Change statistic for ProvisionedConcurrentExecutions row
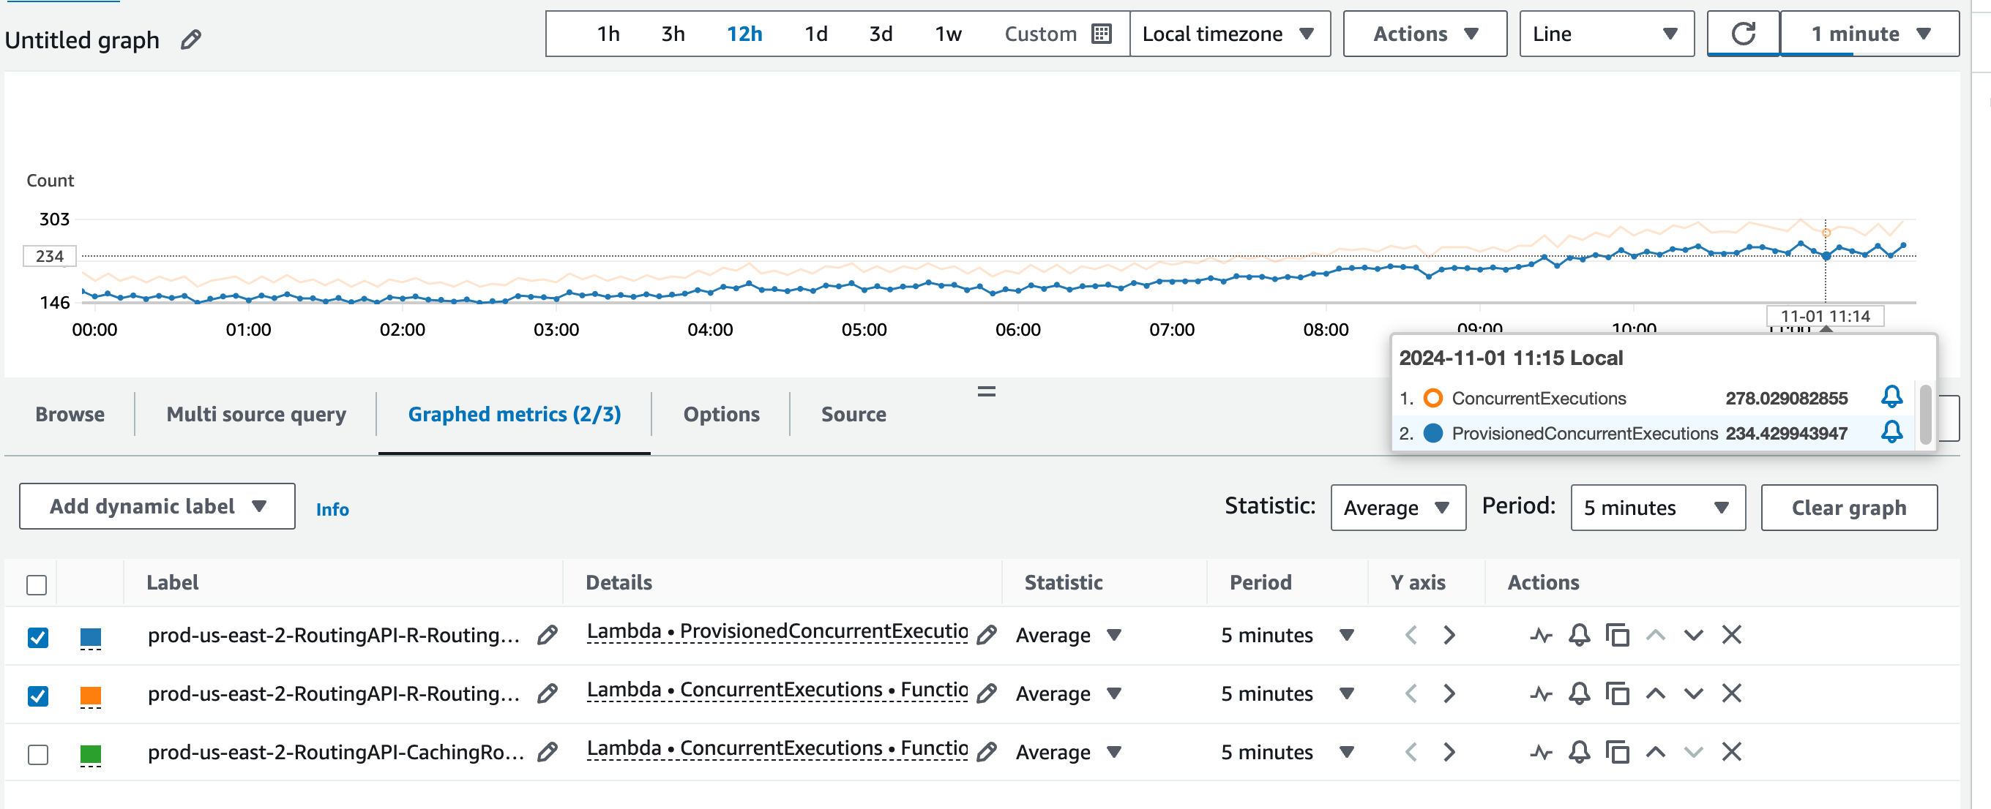This screenshot has height=809, width=1991. coord(1069,635)
